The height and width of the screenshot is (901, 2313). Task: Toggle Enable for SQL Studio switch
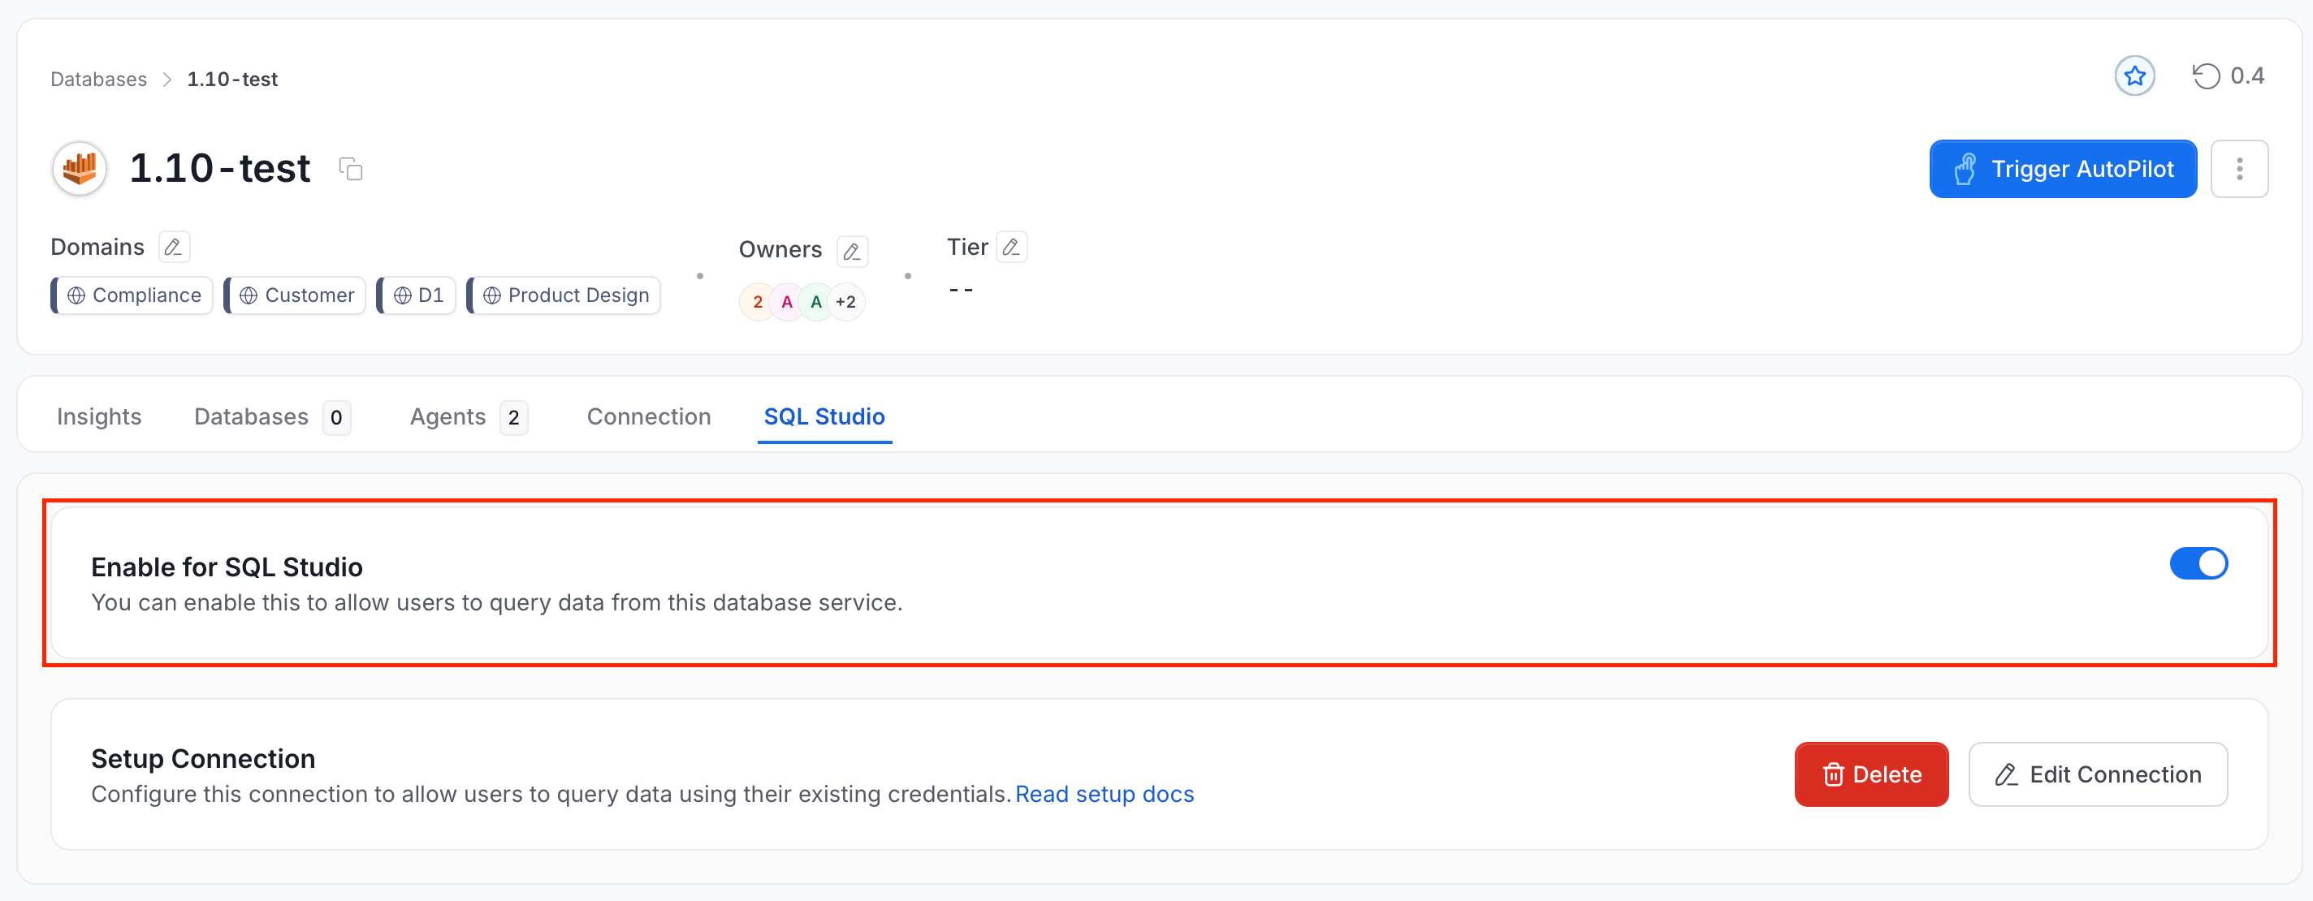click(2198, 563)
